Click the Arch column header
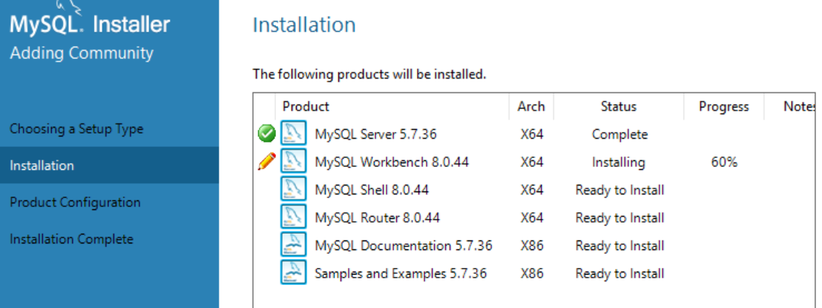The image size is (822, 308). [x=531, y=106]
